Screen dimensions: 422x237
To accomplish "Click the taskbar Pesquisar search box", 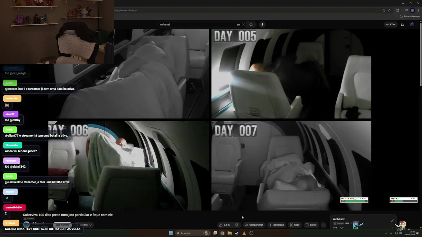I will coord(193,233).
